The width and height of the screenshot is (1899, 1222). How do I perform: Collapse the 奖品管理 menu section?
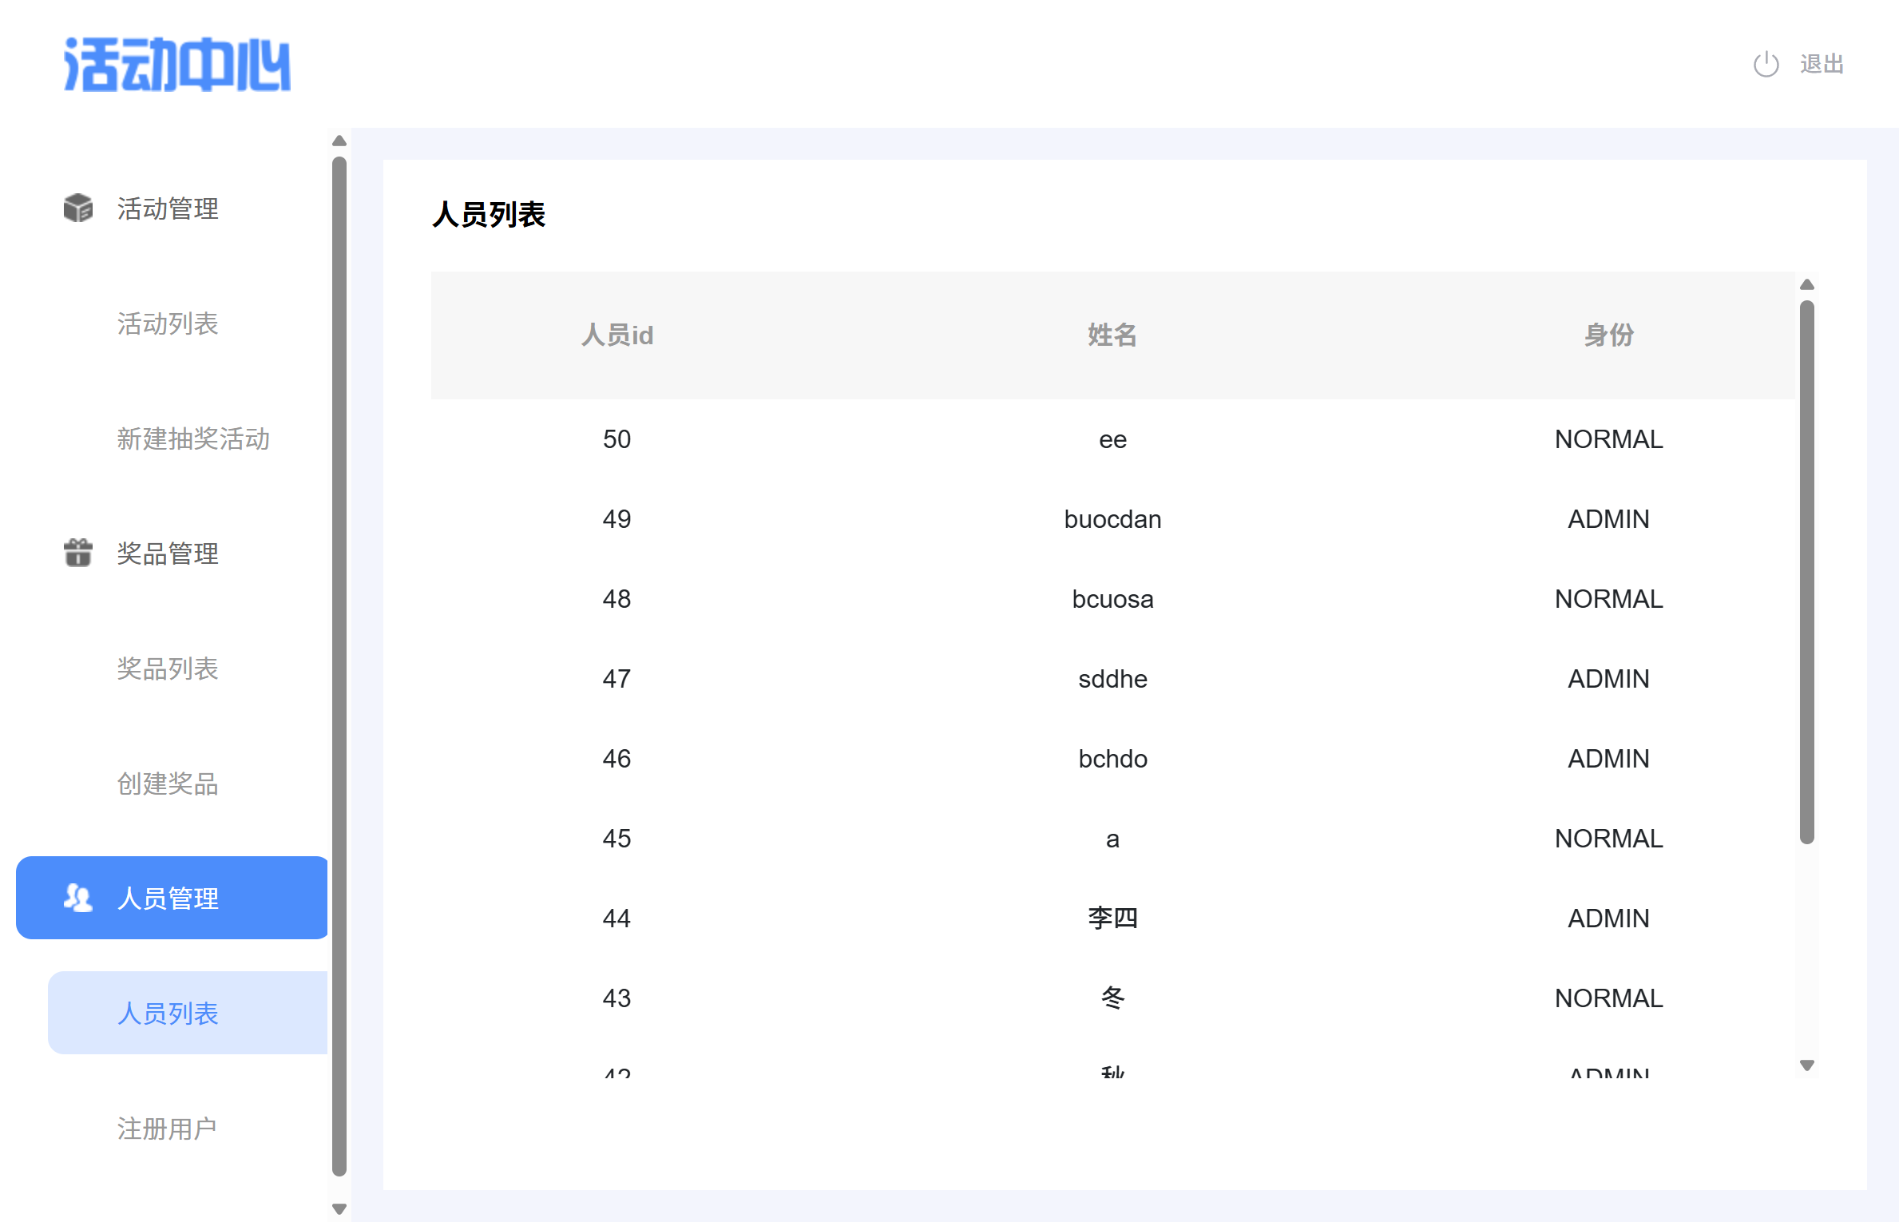tap(168, 553)
